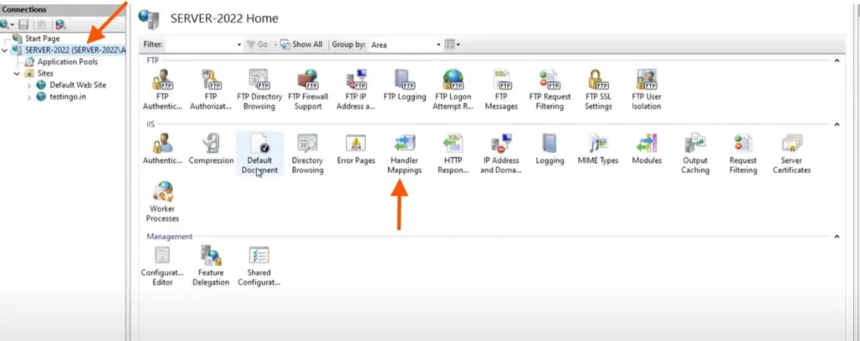Viewport: 860px width, 341px height.
Task: Expand testingo.in site node
Action: click(29, 97)
